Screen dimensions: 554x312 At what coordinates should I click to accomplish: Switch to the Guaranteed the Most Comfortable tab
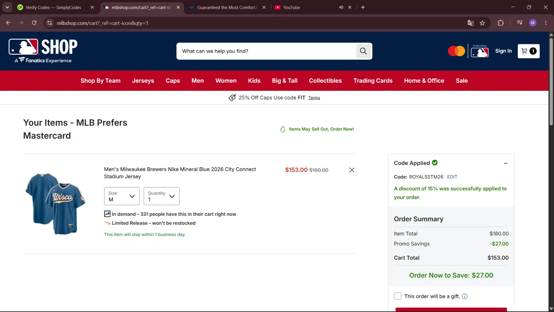coord(227,7)
